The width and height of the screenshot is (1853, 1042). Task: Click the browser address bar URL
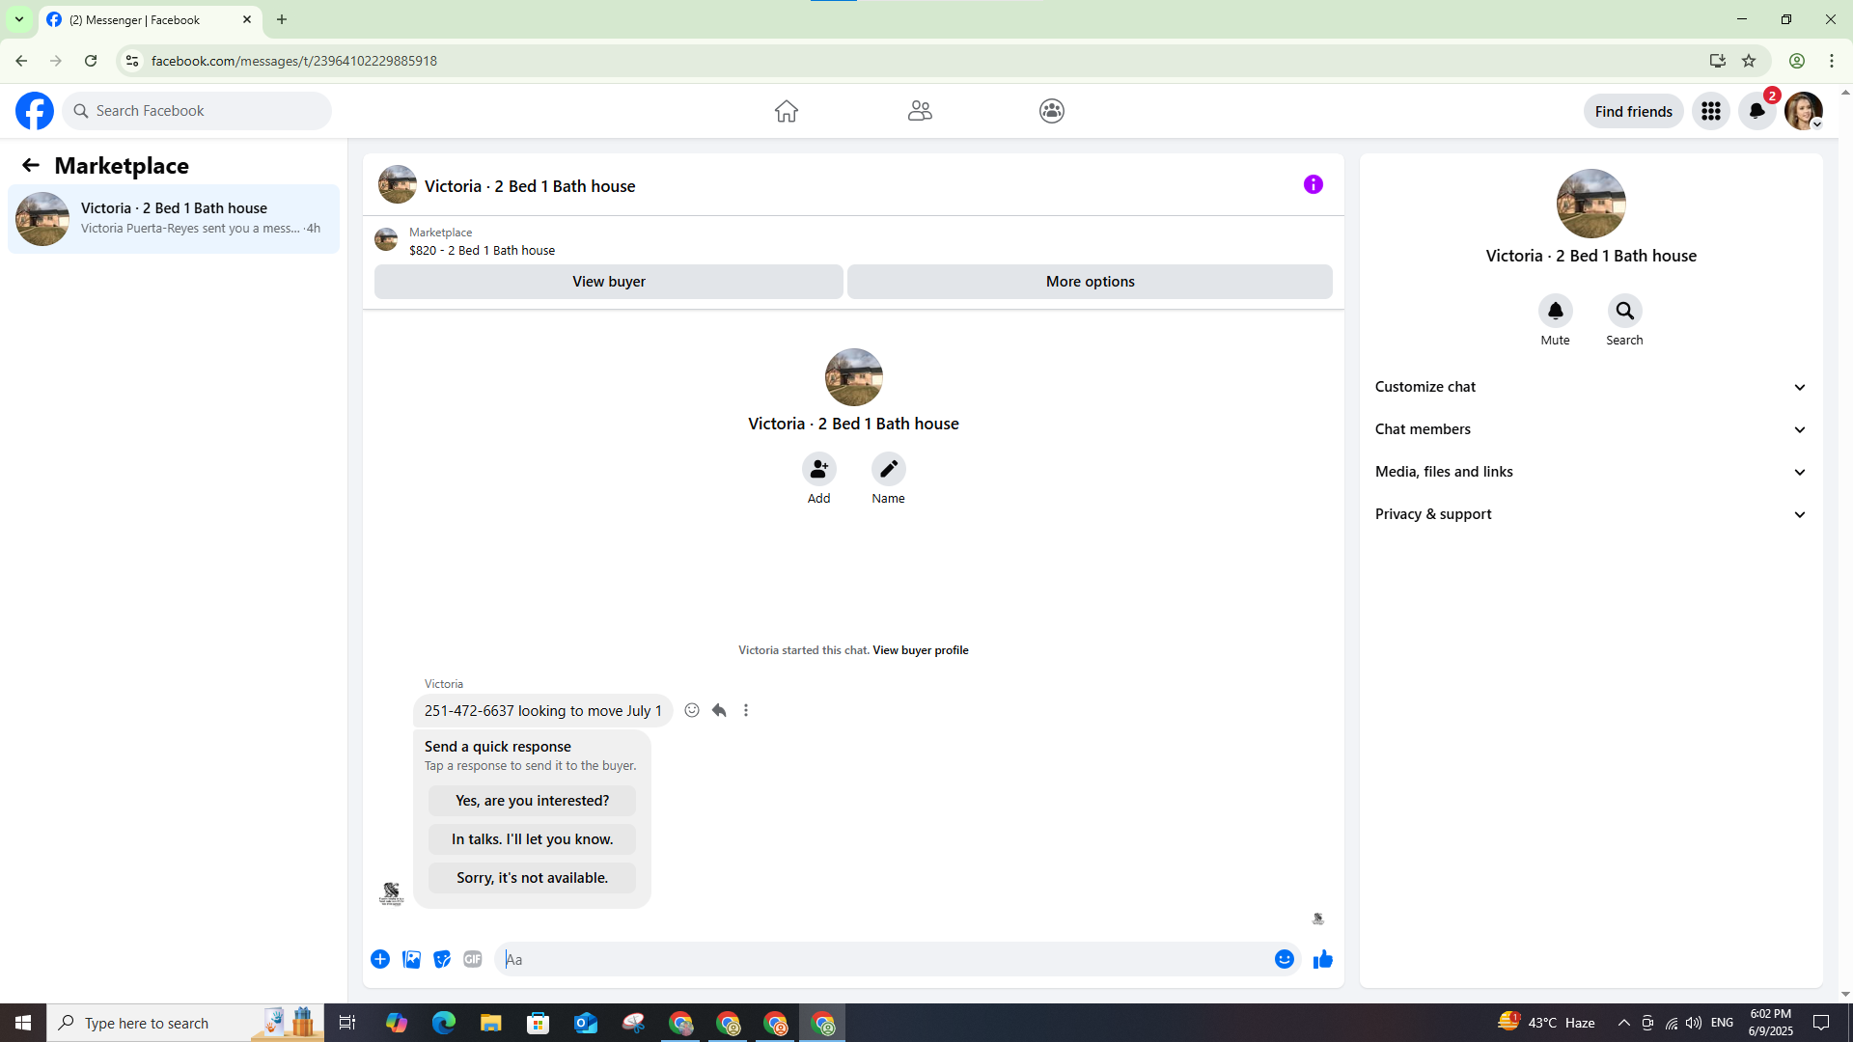pos(293,61)
